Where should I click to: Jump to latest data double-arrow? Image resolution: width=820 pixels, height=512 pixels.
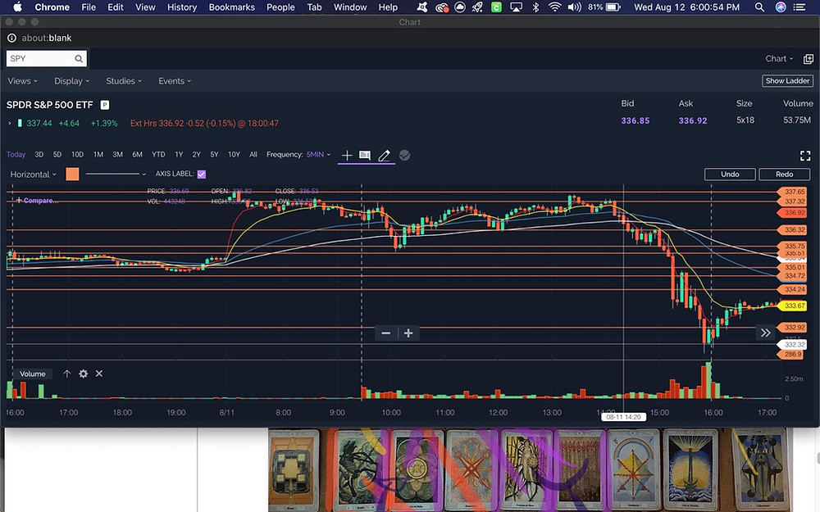[x=765, y=333]
